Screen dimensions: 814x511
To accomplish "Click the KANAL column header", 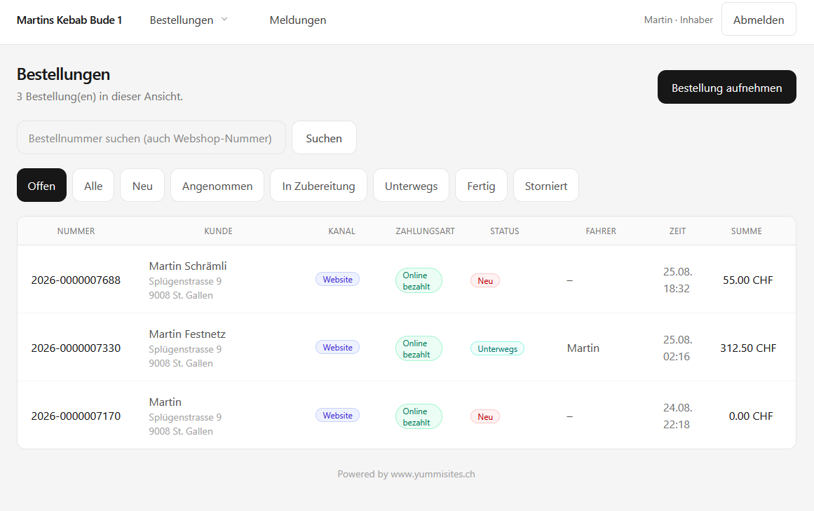I will tap(341, 231).
